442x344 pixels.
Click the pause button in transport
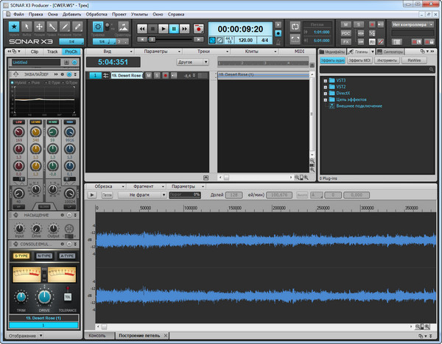click(x=175, y=29)
